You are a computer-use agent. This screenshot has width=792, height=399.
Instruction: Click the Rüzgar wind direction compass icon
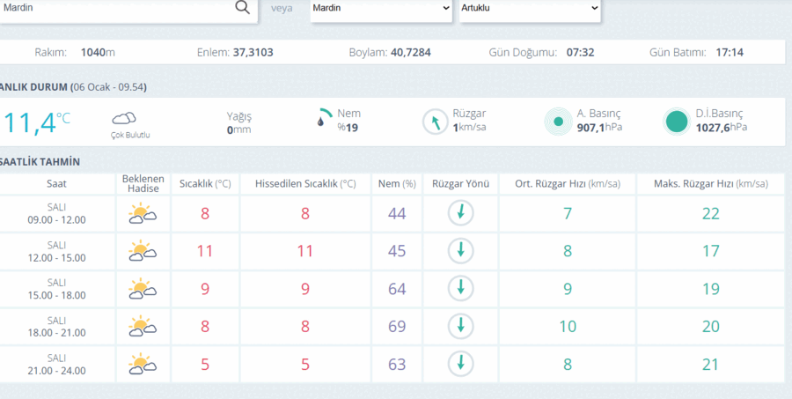(x=435, y=122)
